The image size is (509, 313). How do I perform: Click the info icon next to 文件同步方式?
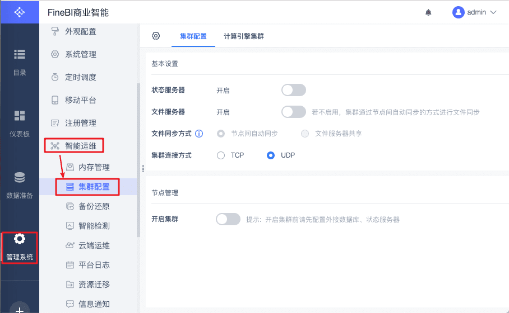click(199, 134)
